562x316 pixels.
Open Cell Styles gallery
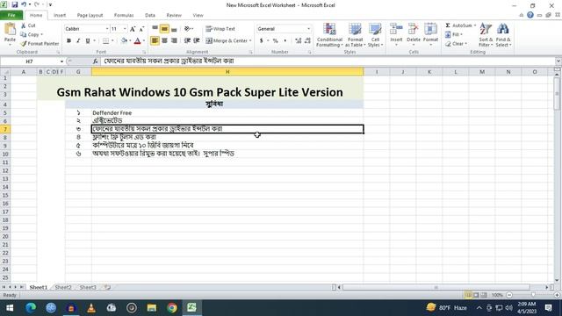(375, 35)
